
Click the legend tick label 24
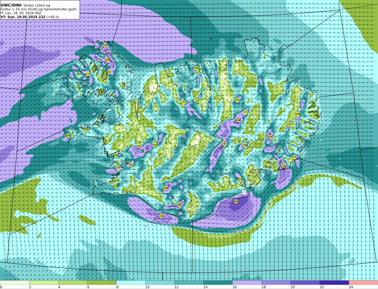coord(351,287)
